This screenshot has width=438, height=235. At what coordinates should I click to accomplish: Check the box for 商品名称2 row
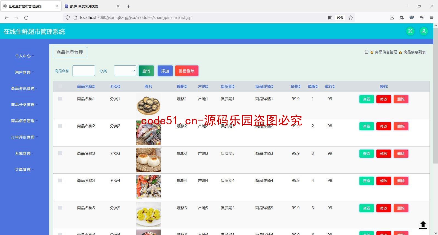tap(60, 126)
